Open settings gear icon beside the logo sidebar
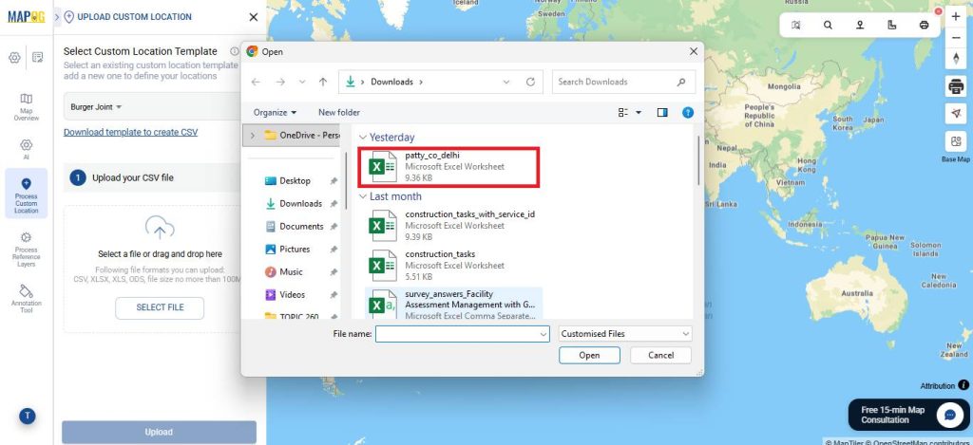973x445 pixels. click(14, 58)
